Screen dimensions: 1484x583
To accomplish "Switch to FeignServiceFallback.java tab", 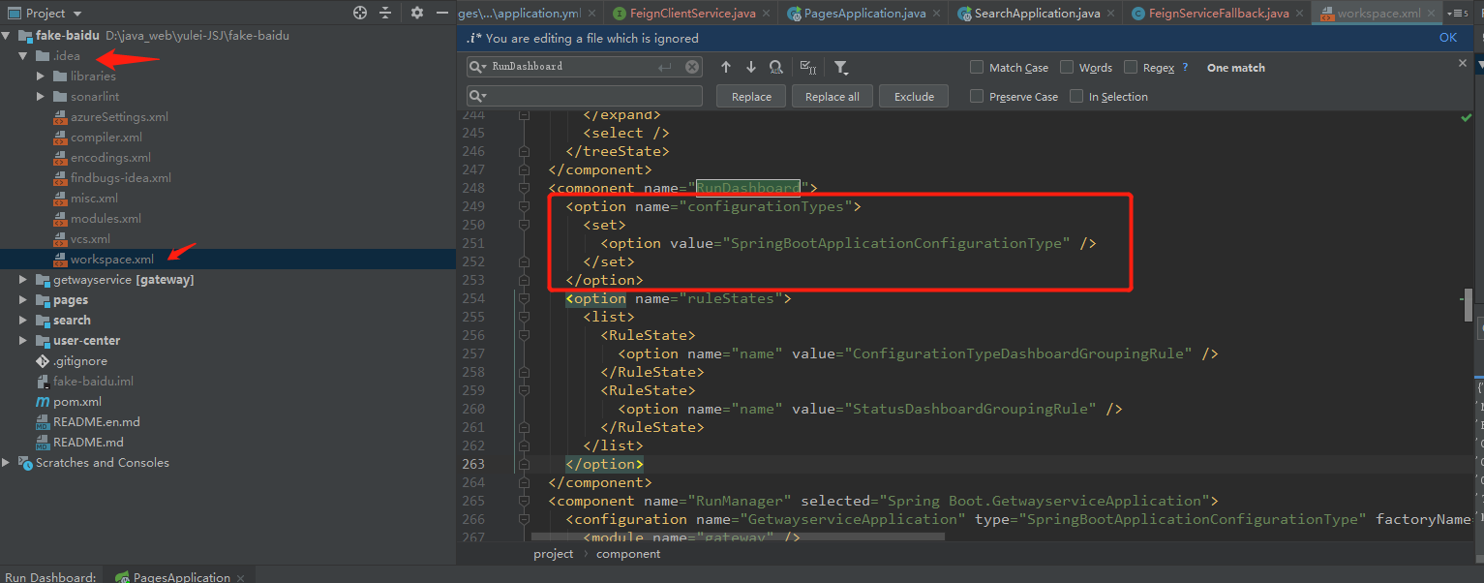I will pos(1219,14).
